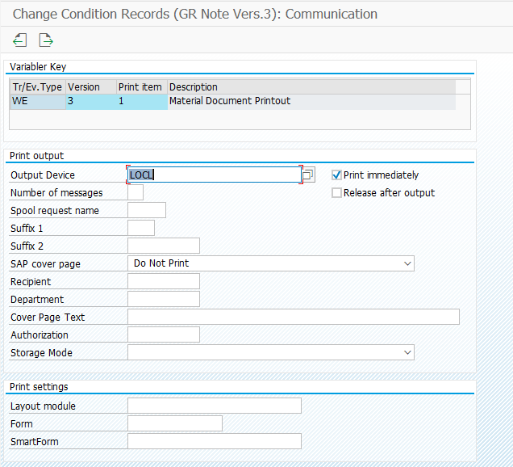513x467 pixels.
Task: Click Material Document Printout description cell
Action: coord(311,102)
